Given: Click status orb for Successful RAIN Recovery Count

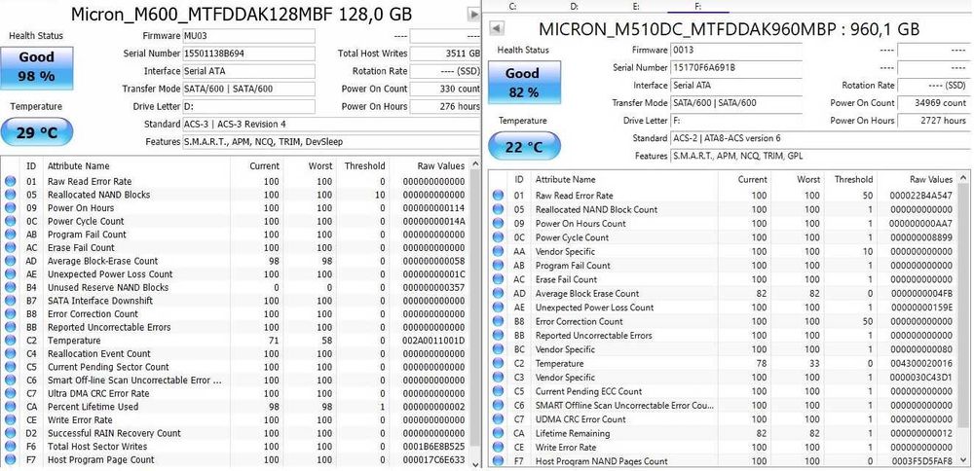Looking at the screenshot, I should point(10,433).
